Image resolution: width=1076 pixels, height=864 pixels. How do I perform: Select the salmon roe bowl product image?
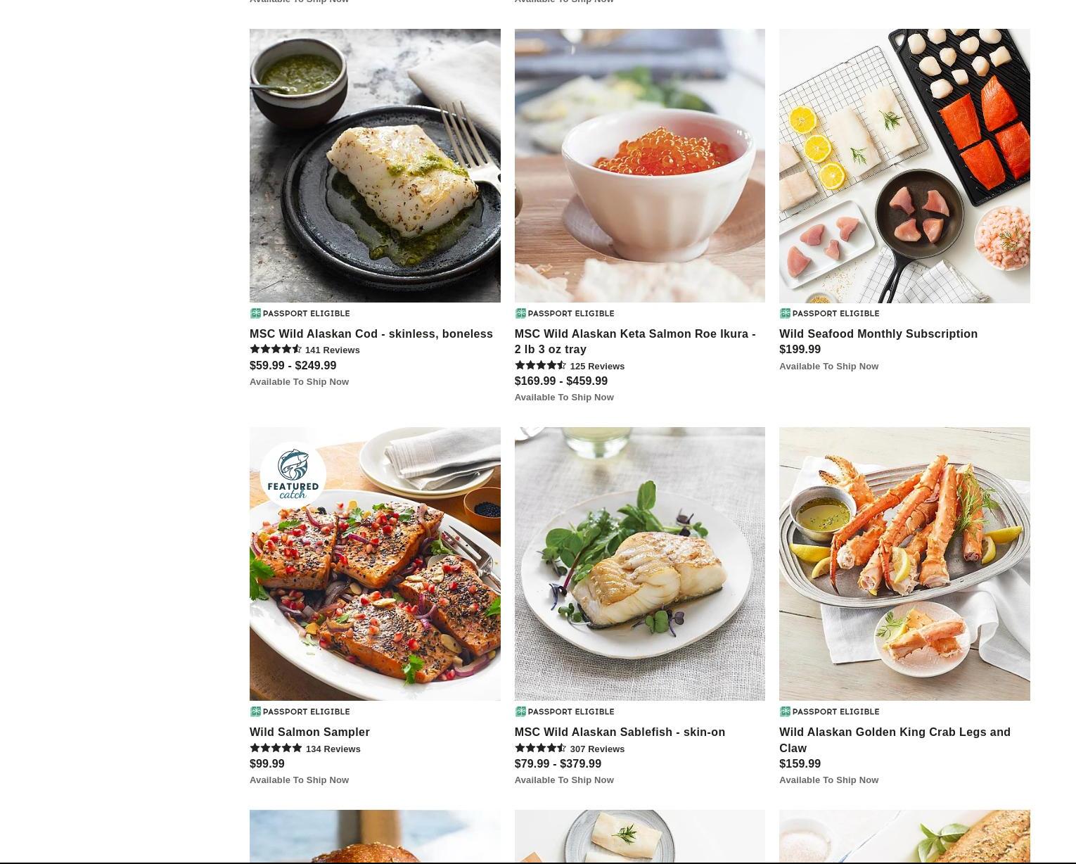coord(640,165)
